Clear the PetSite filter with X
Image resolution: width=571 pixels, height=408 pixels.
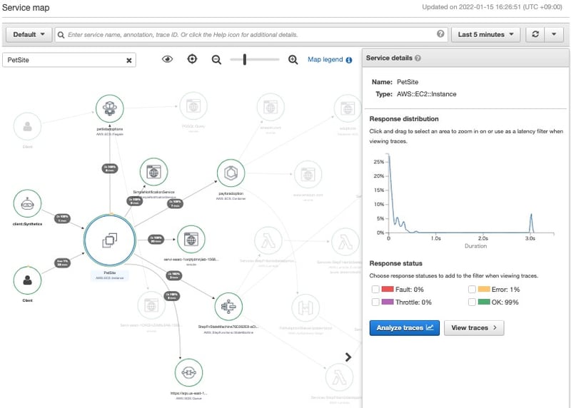pos(129,61)
